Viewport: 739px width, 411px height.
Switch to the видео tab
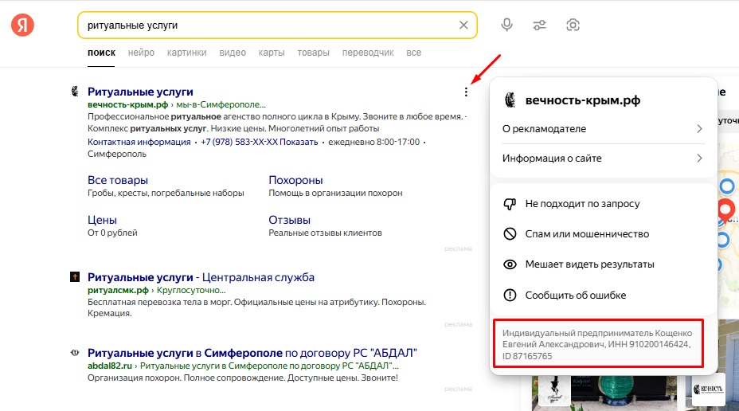click(x=233, y=53)
